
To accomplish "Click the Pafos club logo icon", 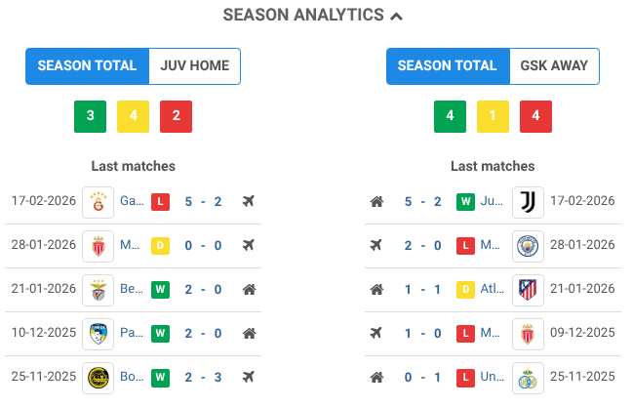I will (99, 333).
